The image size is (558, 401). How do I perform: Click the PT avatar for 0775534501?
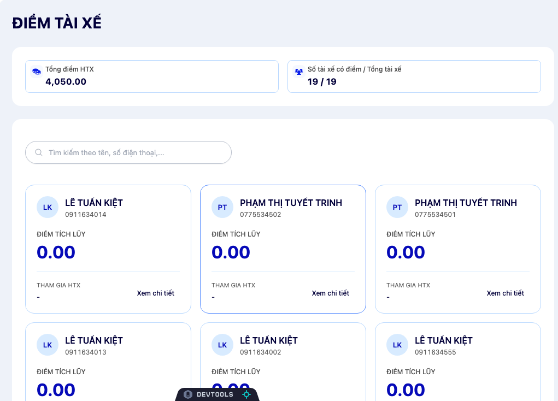pyautogui.click(x=397, y=207)
